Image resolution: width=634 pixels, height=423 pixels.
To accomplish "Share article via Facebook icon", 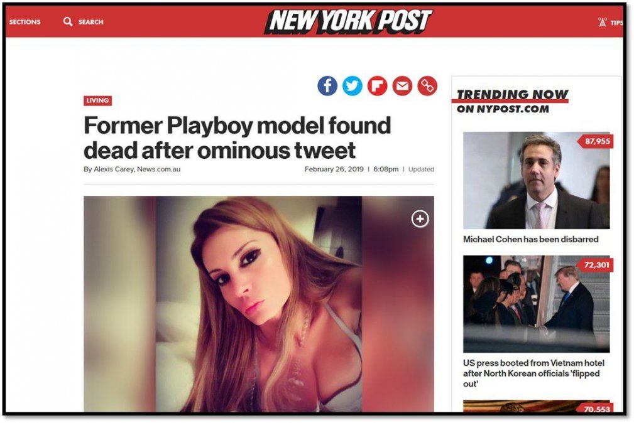I will (327, 86).
